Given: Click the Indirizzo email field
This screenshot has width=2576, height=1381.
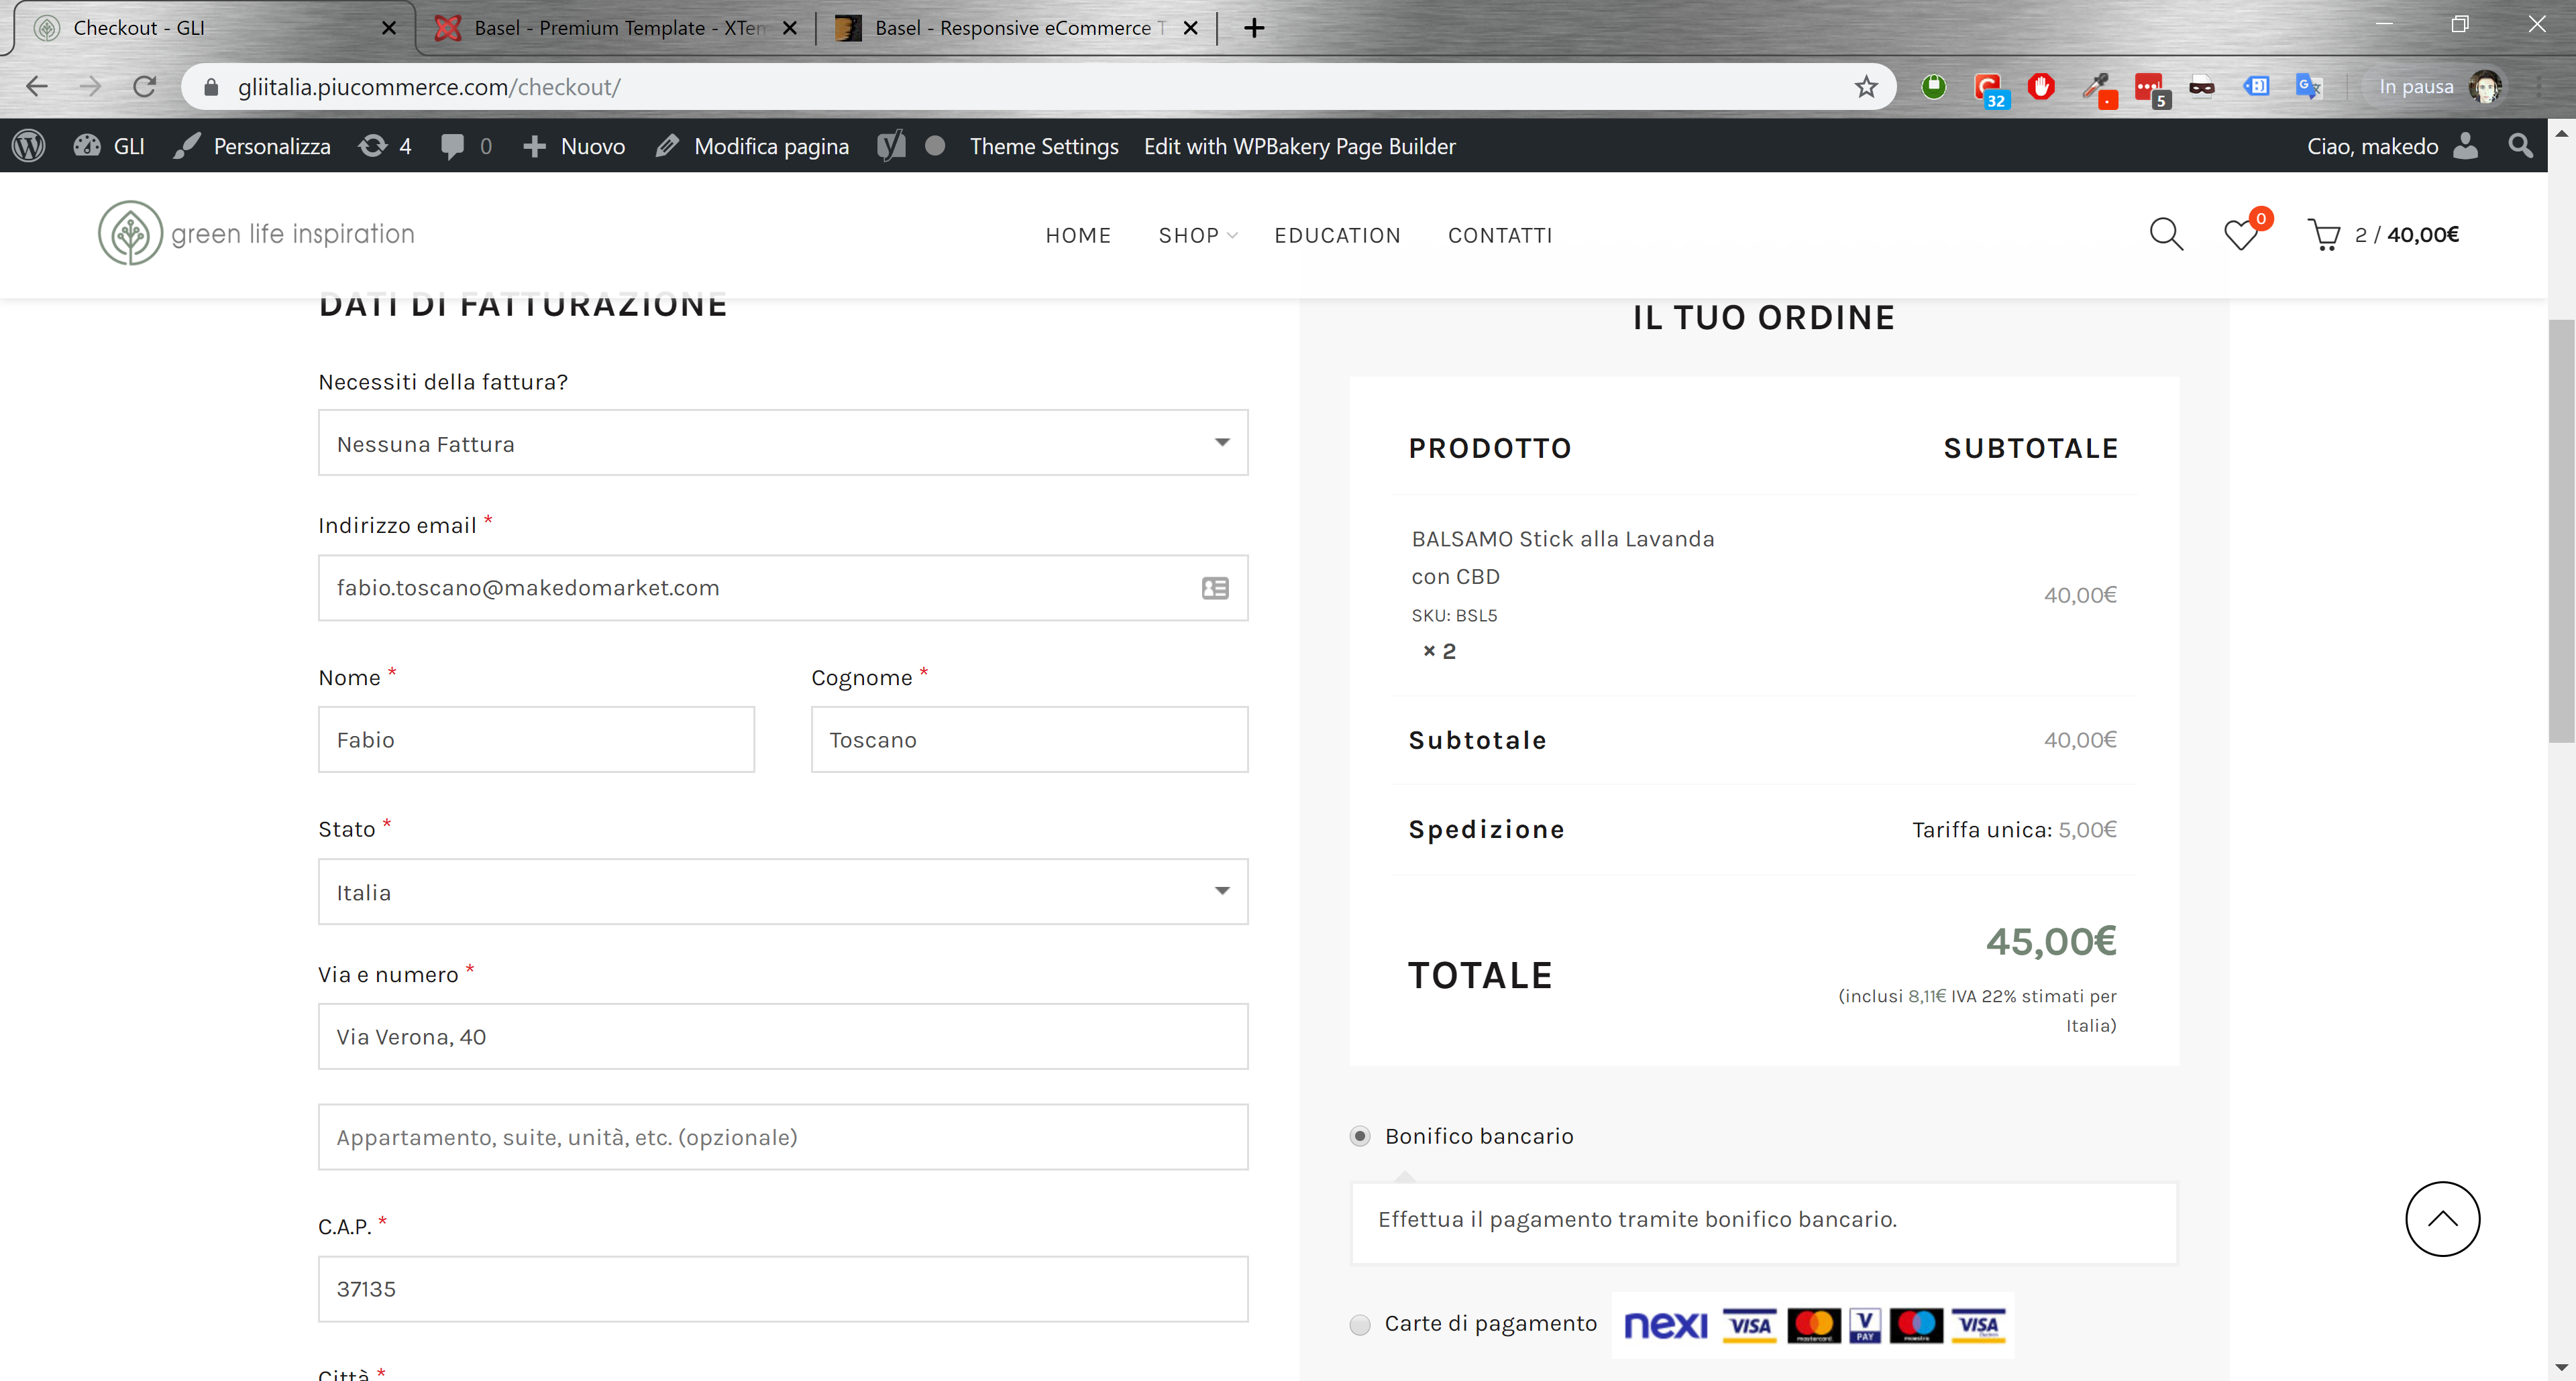Looking at the screenshot, I should [x=783, y=587].
